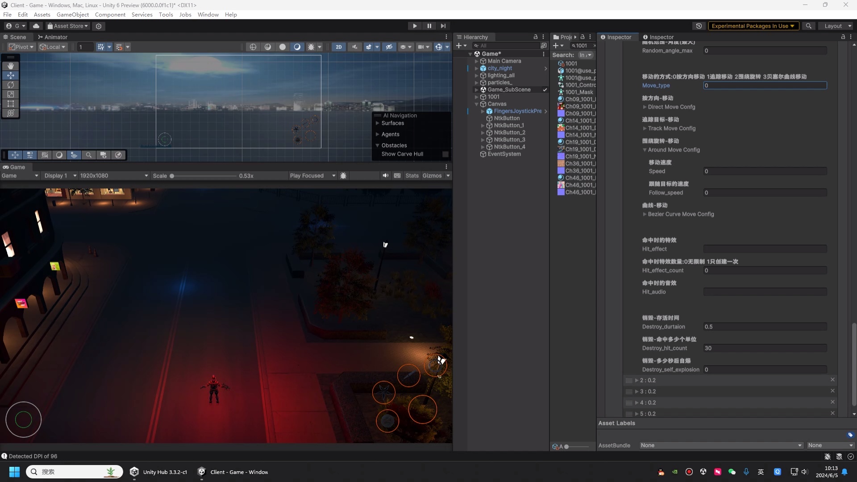Open the Undo History icon in the toolbar
This screenshot has width=857, height=482.
699,26
